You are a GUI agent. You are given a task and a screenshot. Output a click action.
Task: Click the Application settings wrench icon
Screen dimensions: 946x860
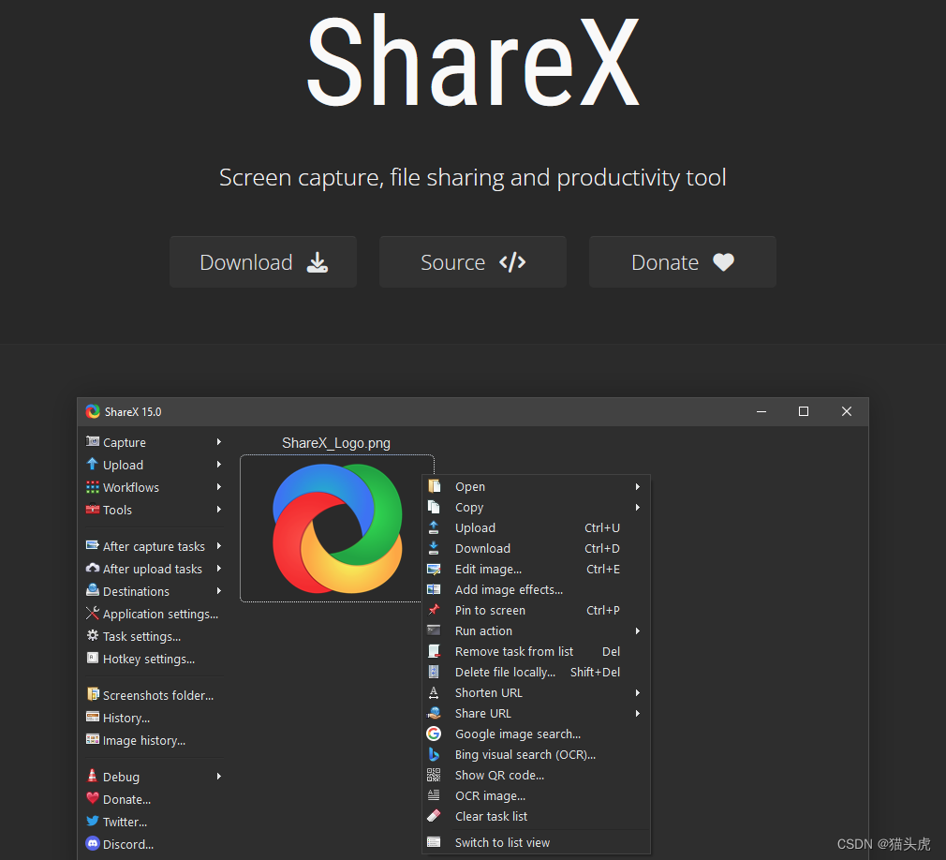93,613
